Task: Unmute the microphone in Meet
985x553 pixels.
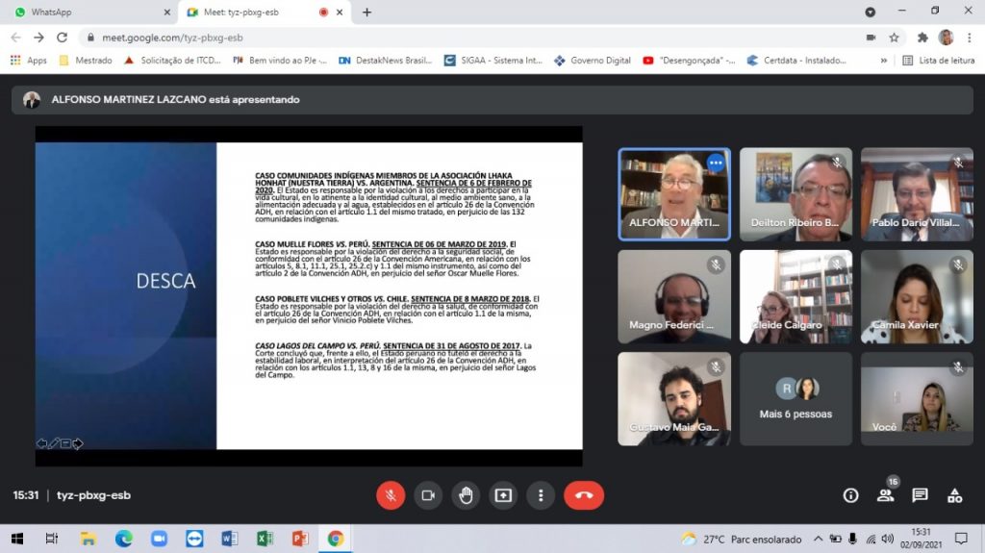Action: click(391, 495)
